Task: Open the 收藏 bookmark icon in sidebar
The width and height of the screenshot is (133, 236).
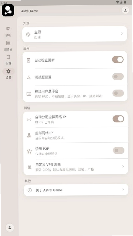Action: click(8, 57)
